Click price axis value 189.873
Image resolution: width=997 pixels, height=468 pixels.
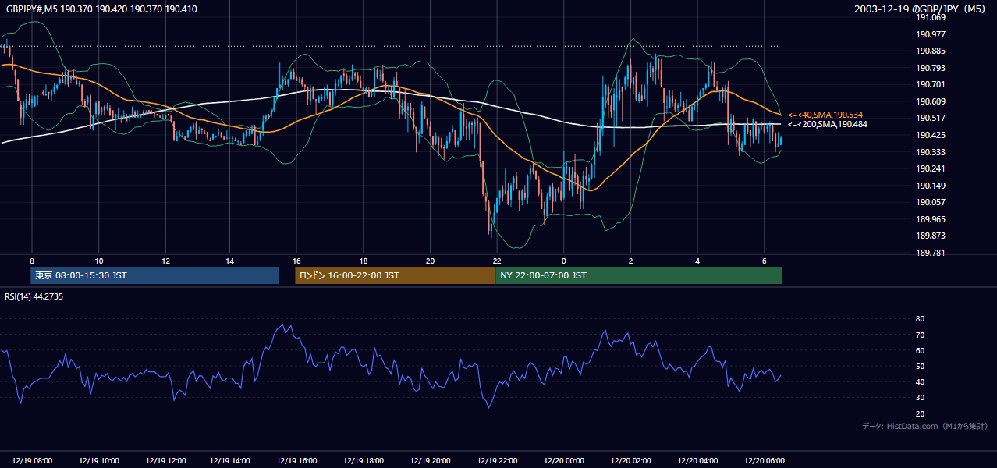tap(932, 236)
